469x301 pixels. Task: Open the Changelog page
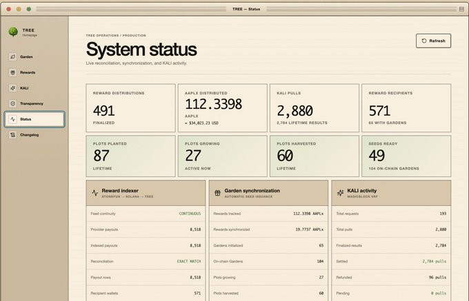(34, 135)
